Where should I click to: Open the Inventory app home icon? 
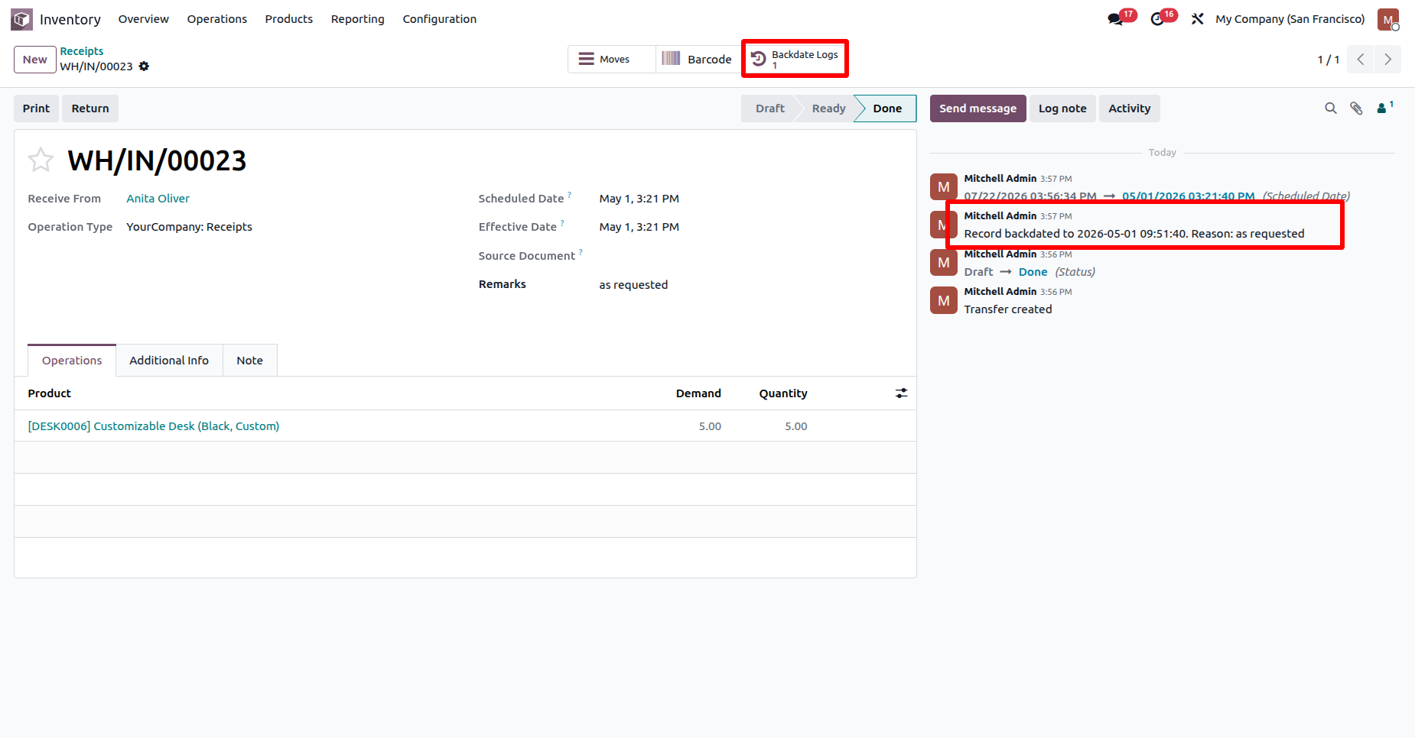[21, 19]
